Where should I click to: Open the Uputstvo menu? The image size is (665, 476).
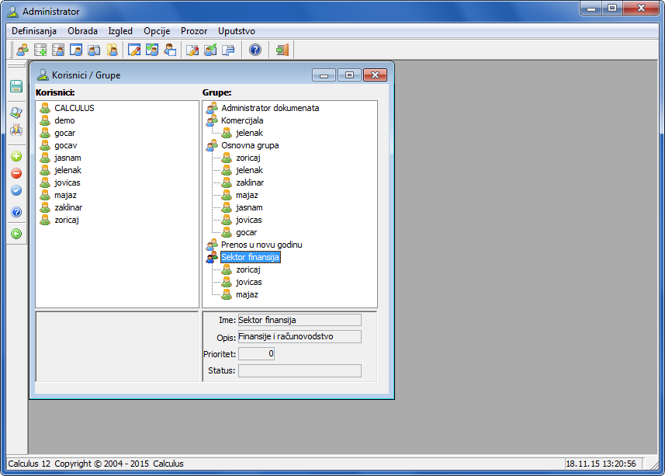coord(237,31)
